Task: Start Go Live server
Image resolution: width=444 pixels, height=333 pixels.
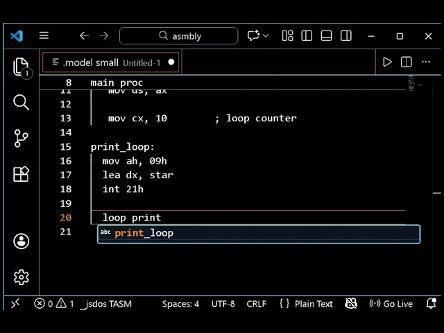Action: click(x=391, y=304)
